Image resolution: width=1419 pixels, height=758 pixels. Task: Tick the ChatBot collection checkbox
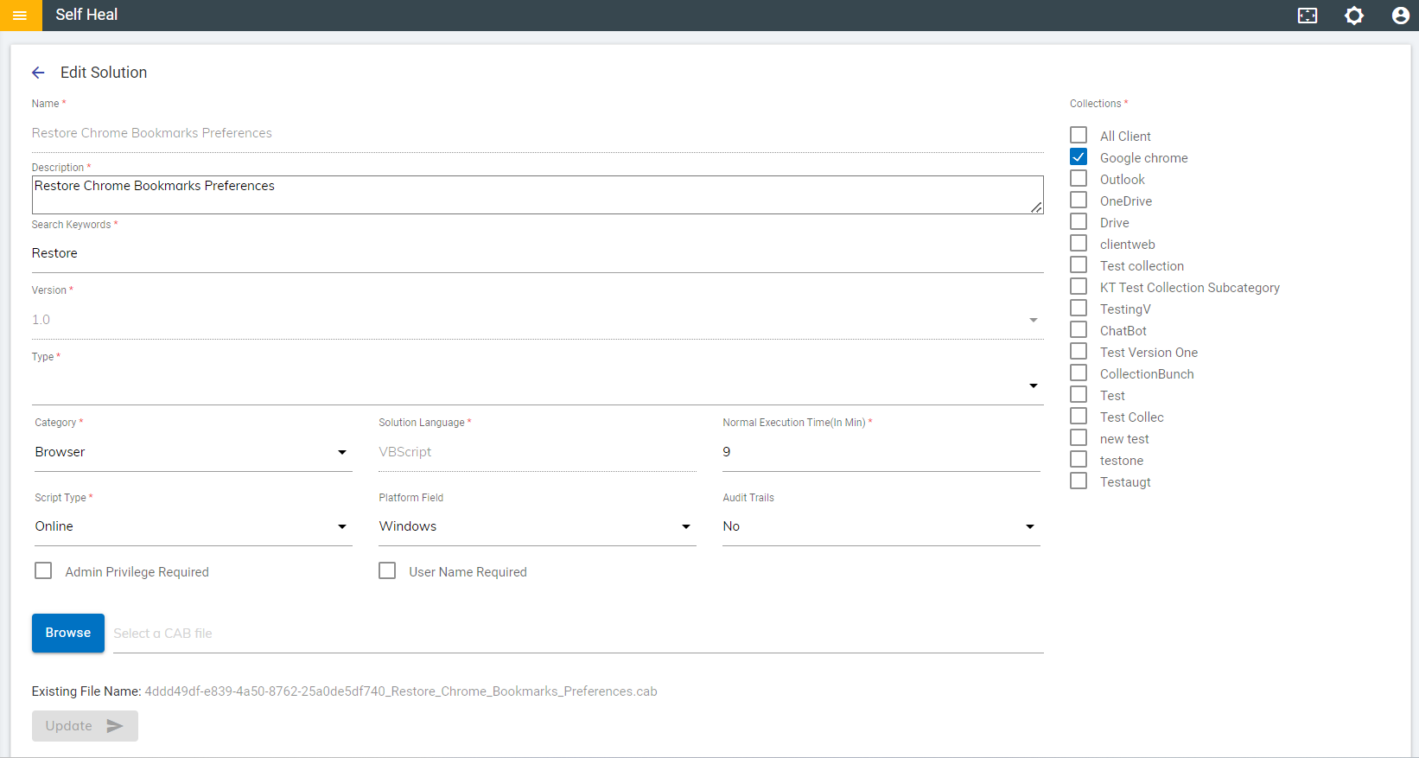[x=1079, y=330]
